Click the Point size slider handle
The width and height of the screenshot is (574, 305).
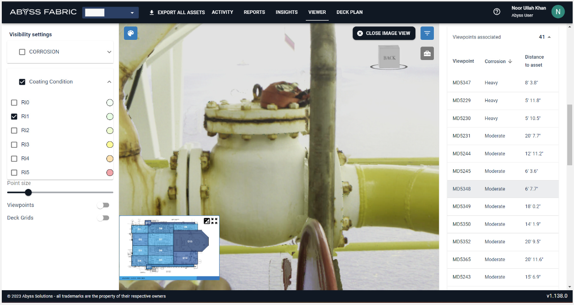(28, 193)
